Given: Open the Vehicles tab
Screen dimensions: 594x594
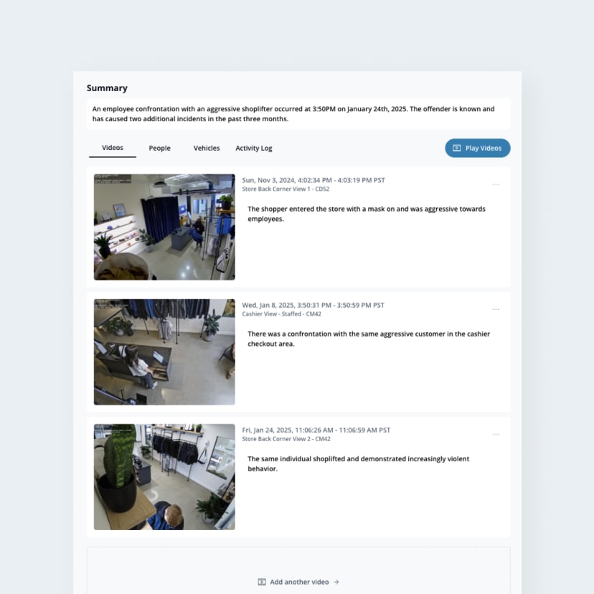Looking at the screenshot, I should point(207,148).
